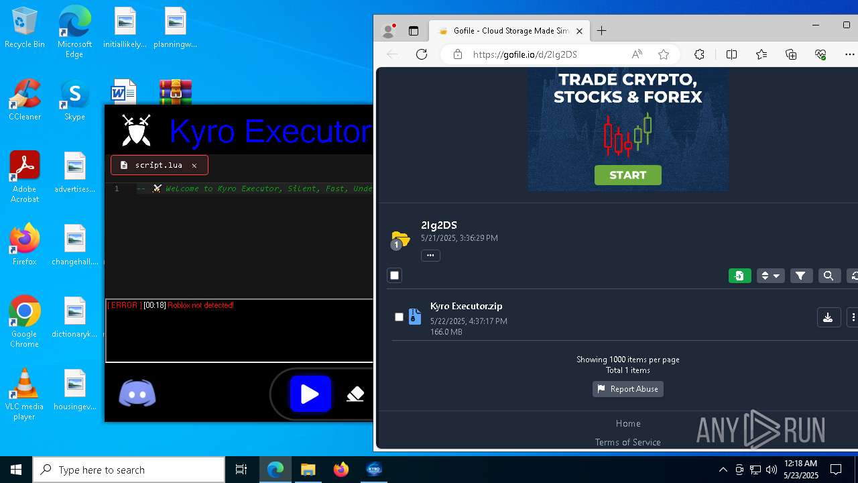858x483 pixels.
Task: Open Skype desktop shortcut
Action: coord(74,100)
